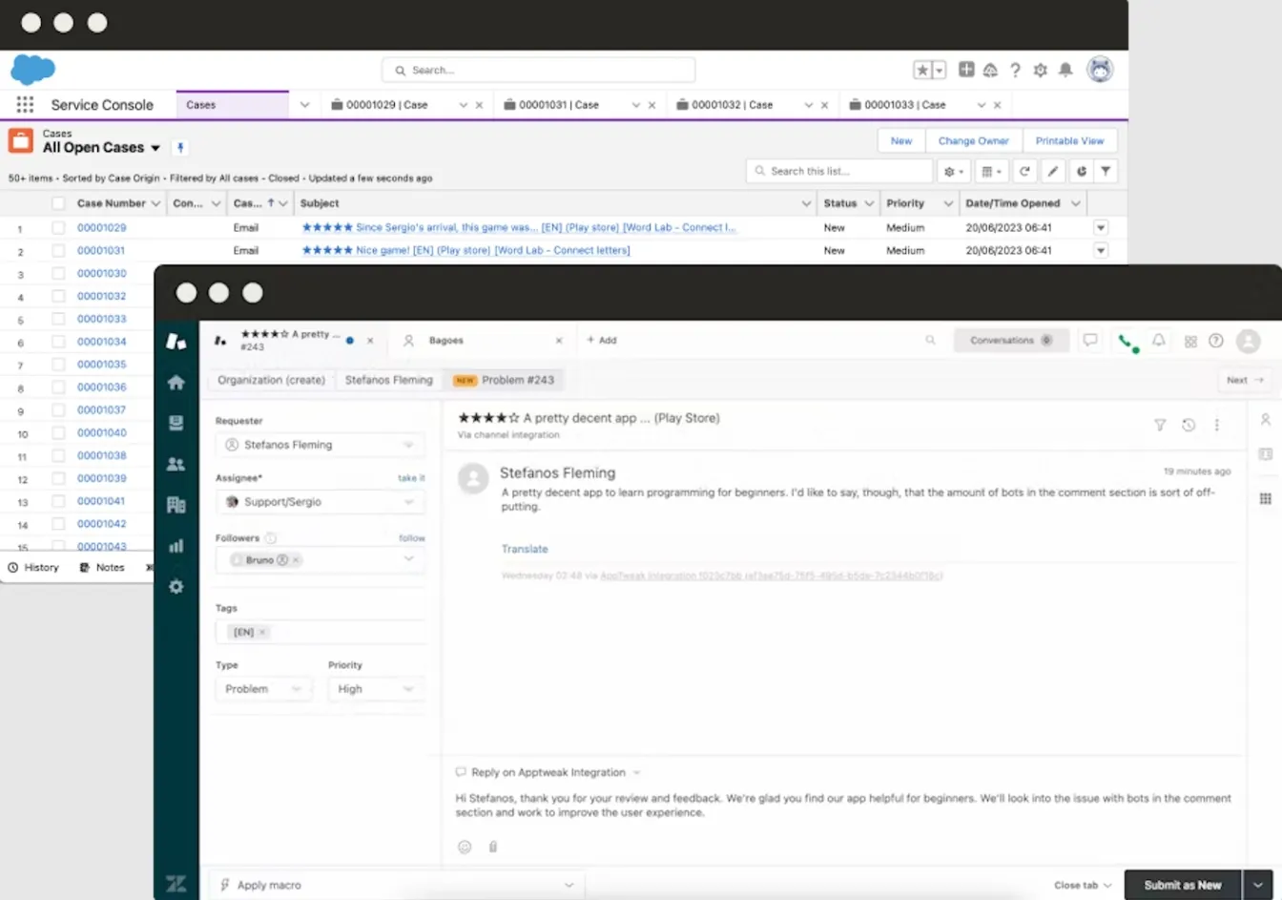The width and height of the screenshot is (1282, 900).
Task: Check the box for case 00001029
Action: [x=58, y=228]
